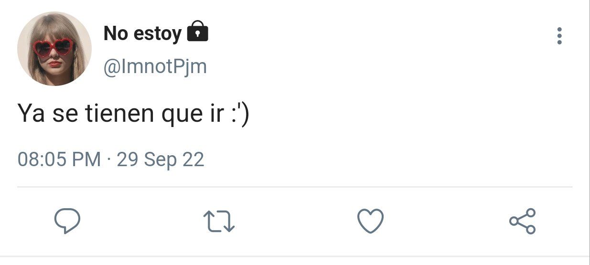Retweet the post with the arrows icon
Screen dimensions: 590x265
click(219, 222)
